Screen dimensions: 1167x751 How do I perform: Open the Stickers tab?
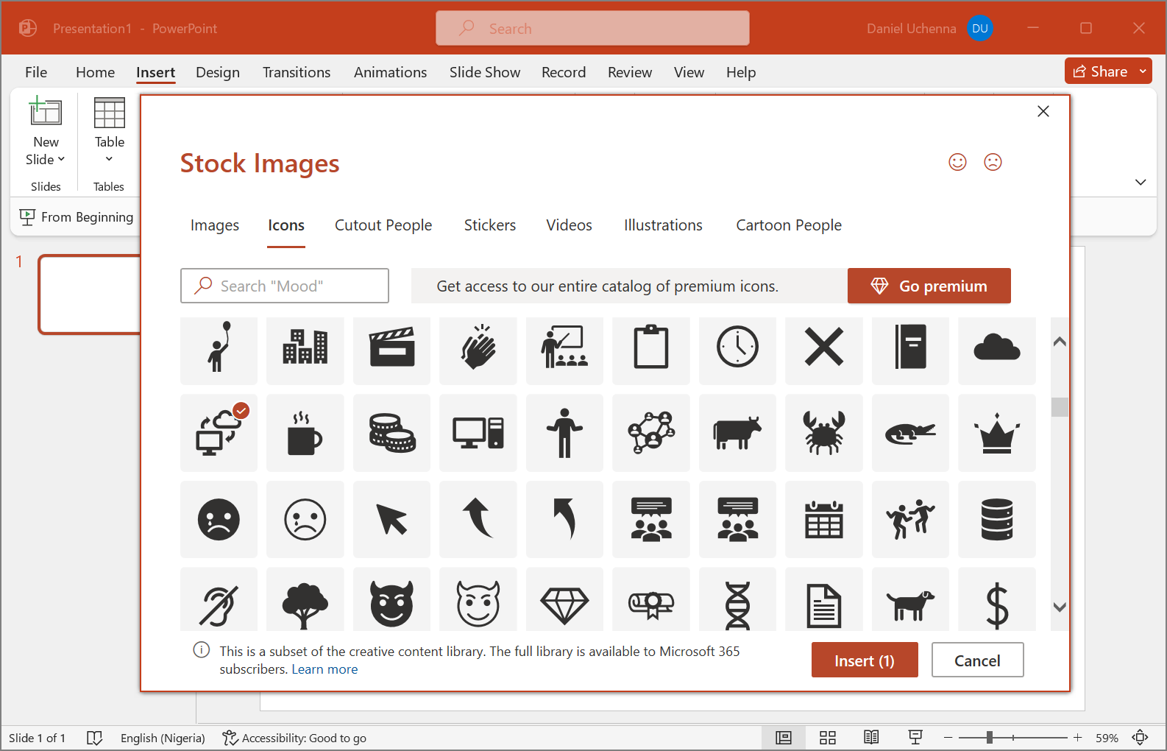coord(490,225)
